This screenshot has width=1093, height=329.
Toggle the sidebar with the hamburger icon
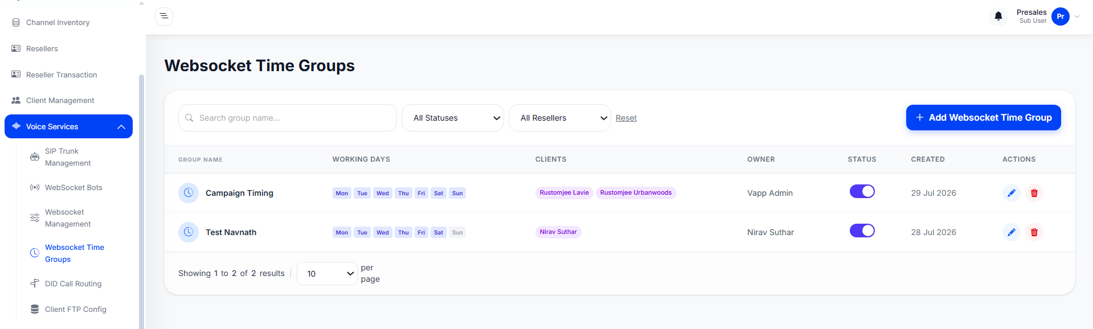(x=164, y=16)
